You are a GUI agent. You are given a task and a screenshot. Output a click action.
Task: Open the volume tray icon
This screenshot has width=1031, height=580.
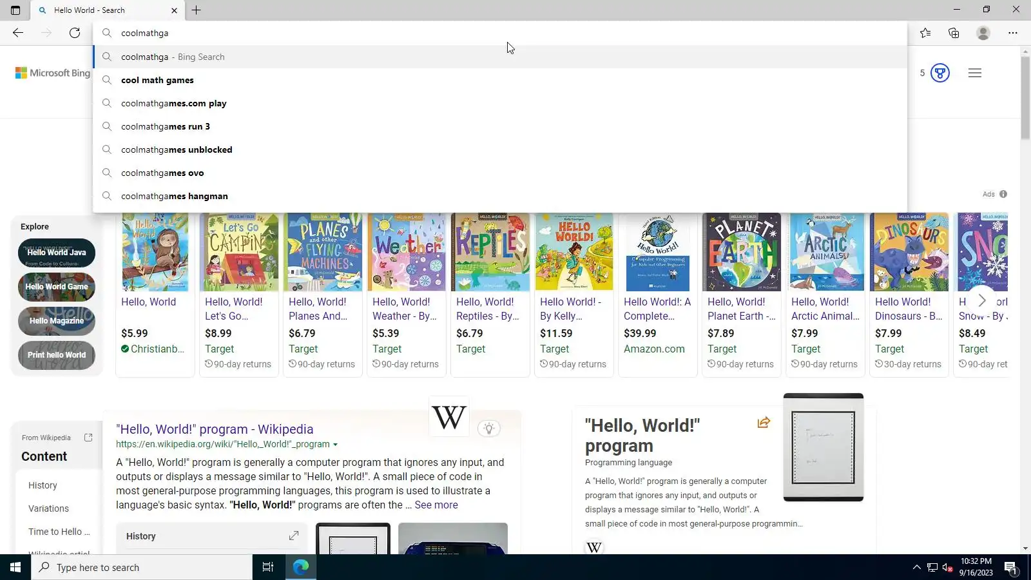pyautogui.click(x=947, y=567)
